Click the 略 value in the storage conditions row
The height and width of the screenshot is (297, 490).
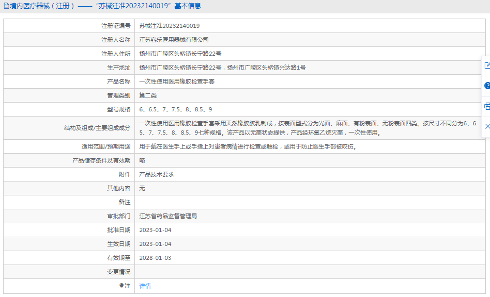pyautogui.click(x=142, y=160)
